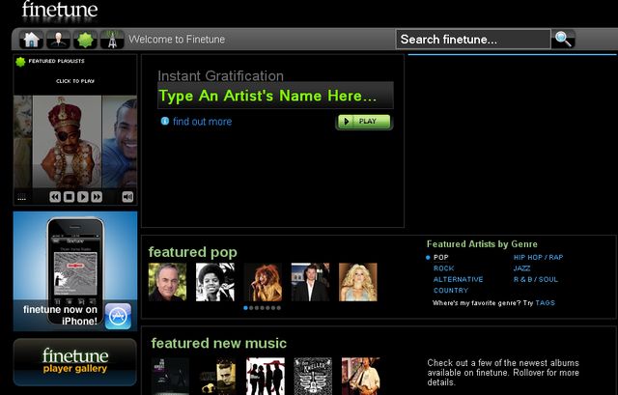Select the ALTERNATIVE genre

[x=458, y=279]
